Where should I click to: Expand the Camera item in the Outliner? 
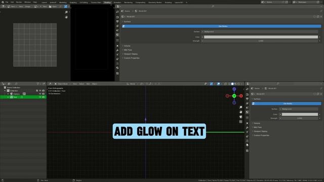8,94
